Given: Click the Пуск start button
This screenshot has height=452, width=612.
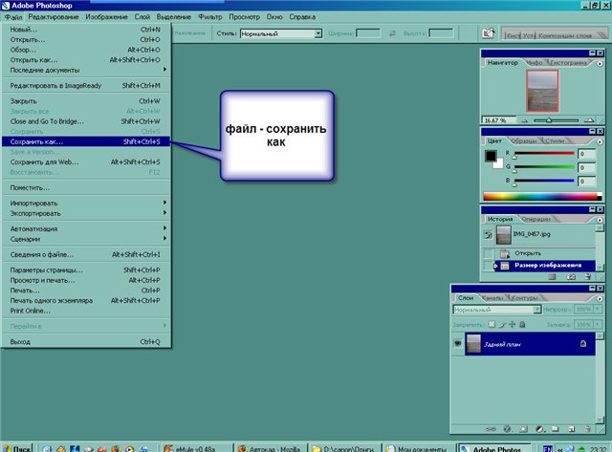Looking at the screenshot, I should tap(17, 445).
